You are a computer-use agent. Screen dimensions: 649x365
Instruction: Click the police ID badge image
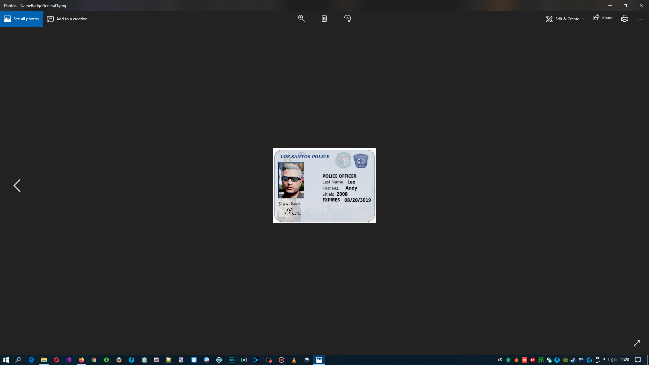pyautogui.click(x=324, y=186)
